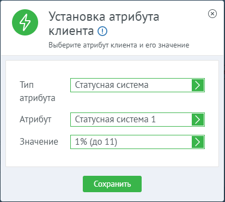Click the green lightning bolt action icon
The image size is (225, 202).
coord(25,22)
